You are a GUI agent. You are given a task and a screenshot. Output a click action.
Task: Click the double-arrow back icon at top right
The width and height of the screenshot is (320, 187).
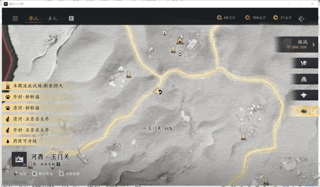point(302,19)
